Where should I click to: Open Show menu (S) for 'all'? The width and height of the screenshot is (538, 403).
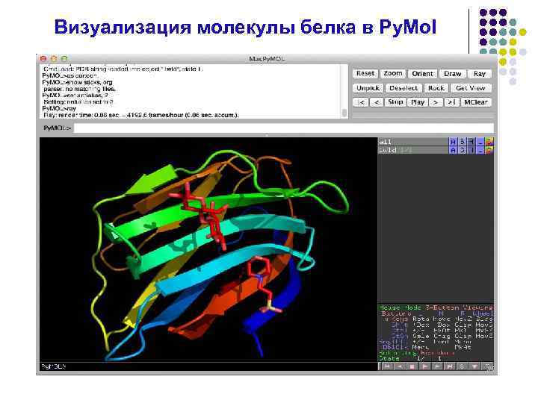pyautogui.click(x=463, y=142)
